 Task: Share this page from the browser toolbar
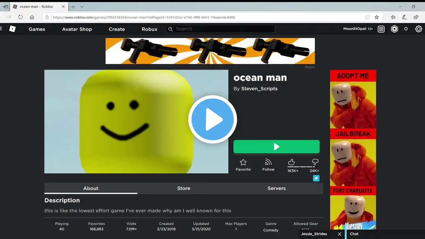[x=416, y=17]
